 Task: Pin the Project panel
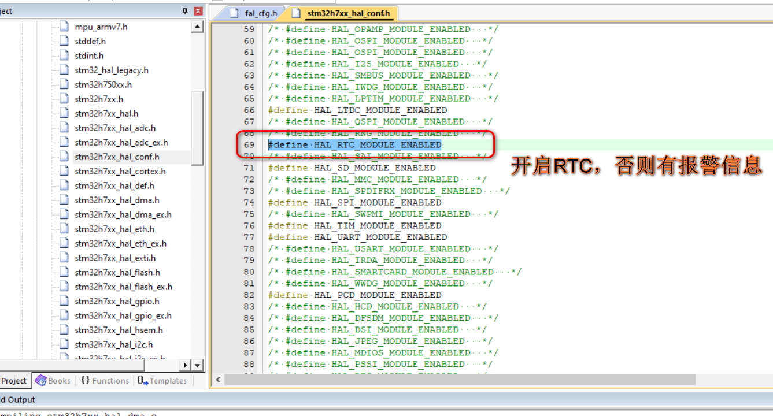(x=185, y=11)
